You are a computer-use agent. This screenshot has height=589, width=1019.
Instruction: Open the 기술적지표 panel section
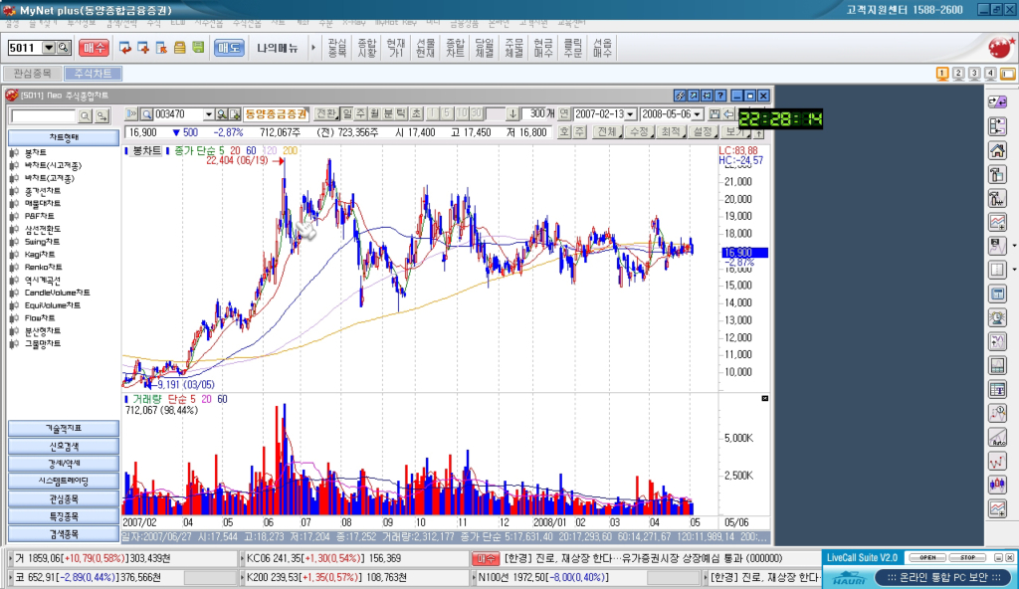point(64,429)
